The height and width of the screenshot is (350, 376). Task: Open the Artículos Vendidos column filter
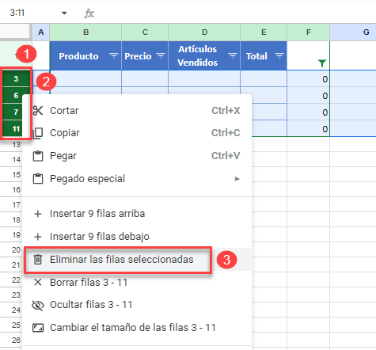click(232, 56)
